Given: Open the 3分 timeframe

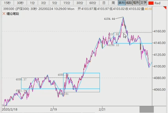Looking at the screenshot, I should (x=43, y=3).
